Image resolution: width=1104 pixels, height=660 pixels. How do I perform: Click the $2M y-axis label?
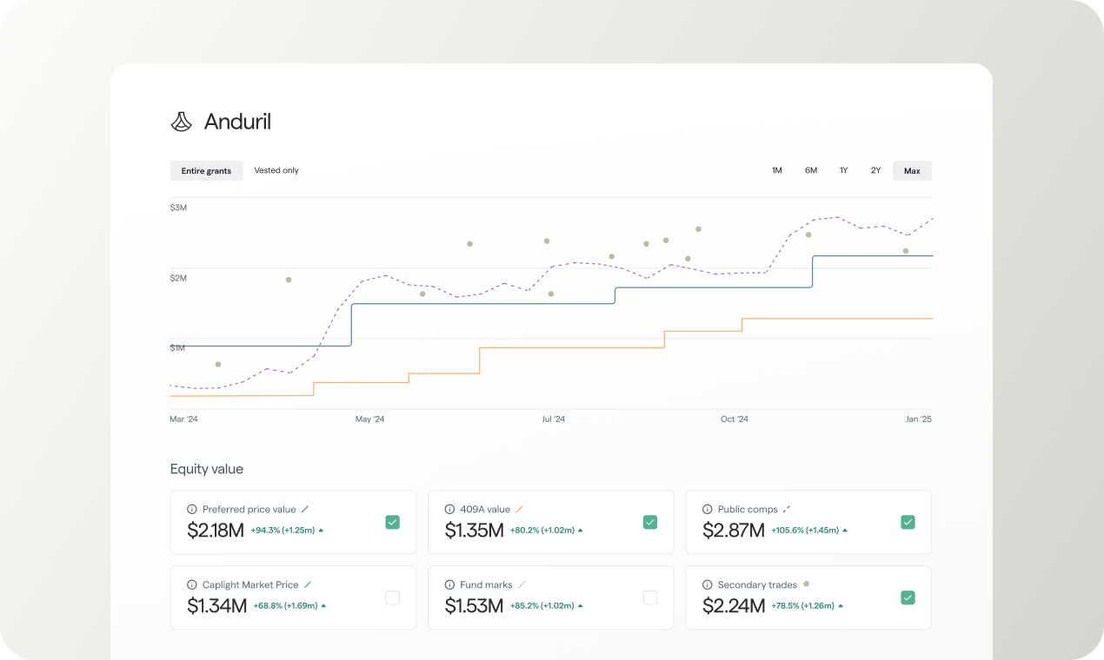click(x=178, y=278)
